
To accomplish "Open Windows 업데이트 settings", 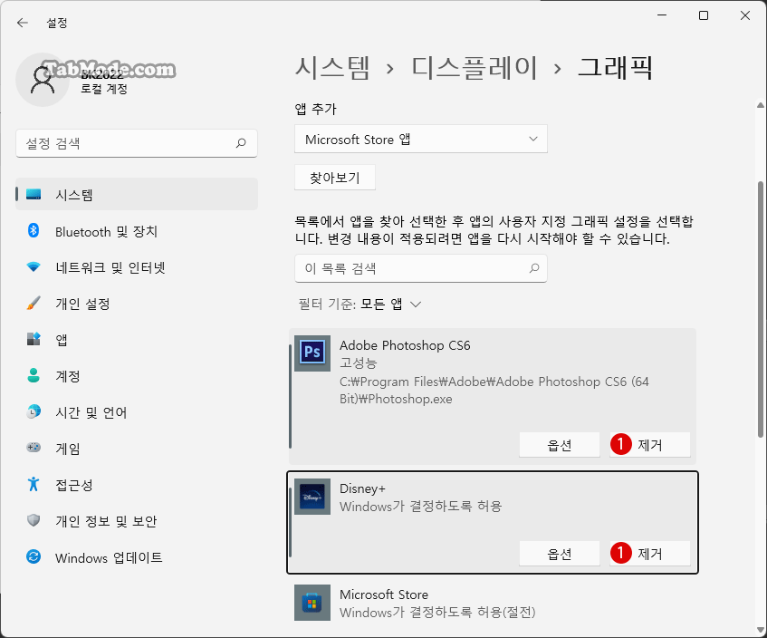I will [x=137, y=557].
